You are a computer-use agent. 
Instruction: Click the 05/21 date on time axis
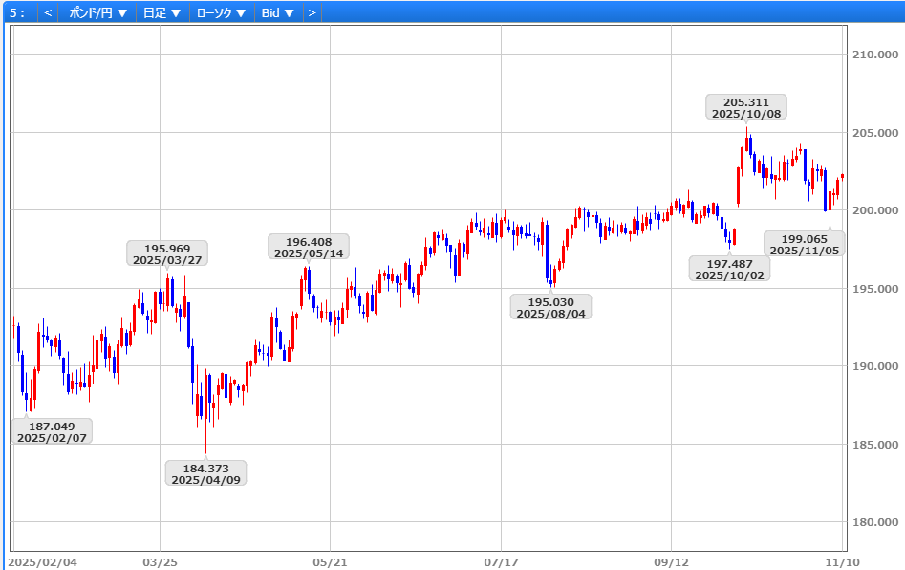click(x=330, y=561)
